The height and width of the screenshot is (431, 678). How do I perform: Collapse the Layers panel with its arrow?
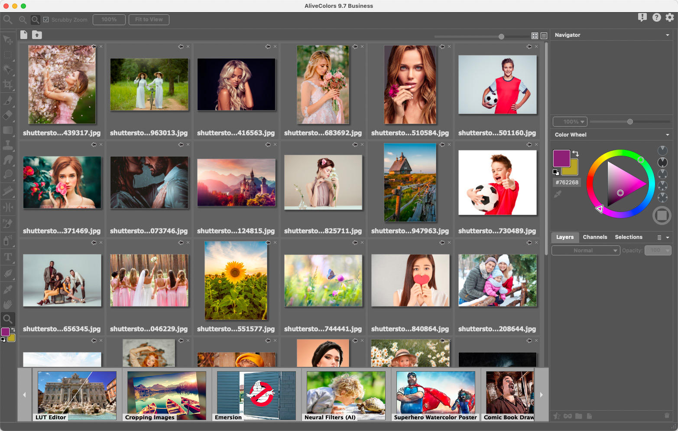pos(668,238)
